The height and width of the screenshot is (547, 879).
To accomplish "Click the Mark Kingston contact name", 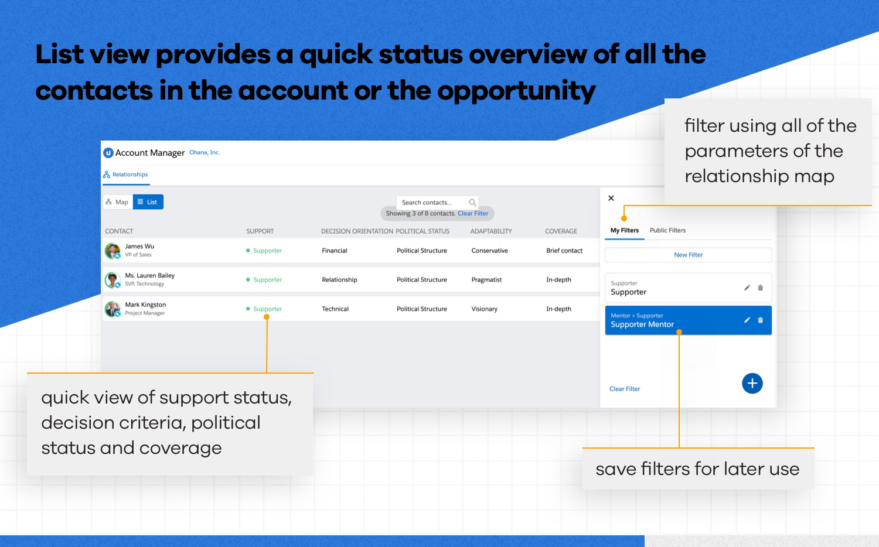I will [x=145, y=305].
